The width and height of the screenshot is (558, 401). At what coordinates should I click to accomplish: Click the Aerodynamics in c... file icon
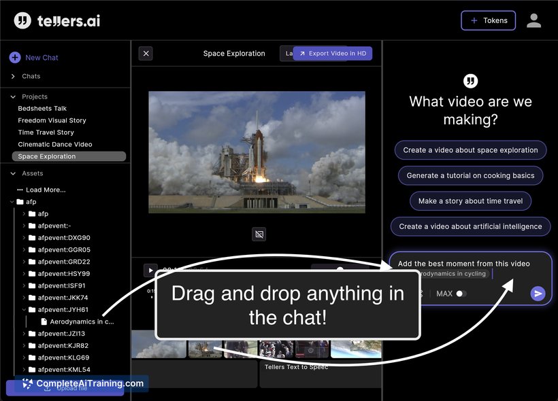coord(44,321)
